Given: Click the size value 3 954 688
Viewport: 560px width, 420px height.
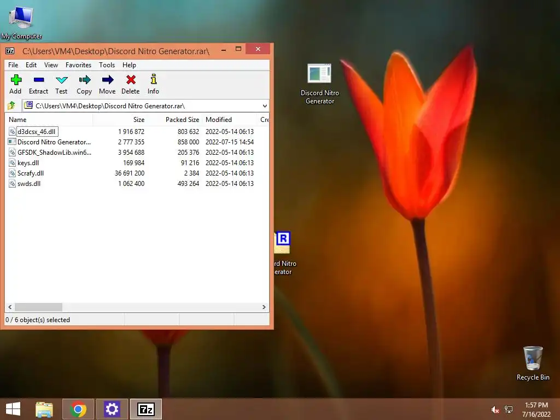Looking at the screenshot, I should 131,152.
